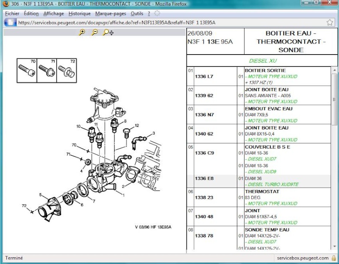Image resolution: width=339 pixels, height=264 pixels.
Task: Click the parts list scrollbar thumb
Action: pyautogui.click(x=334, y=99)
